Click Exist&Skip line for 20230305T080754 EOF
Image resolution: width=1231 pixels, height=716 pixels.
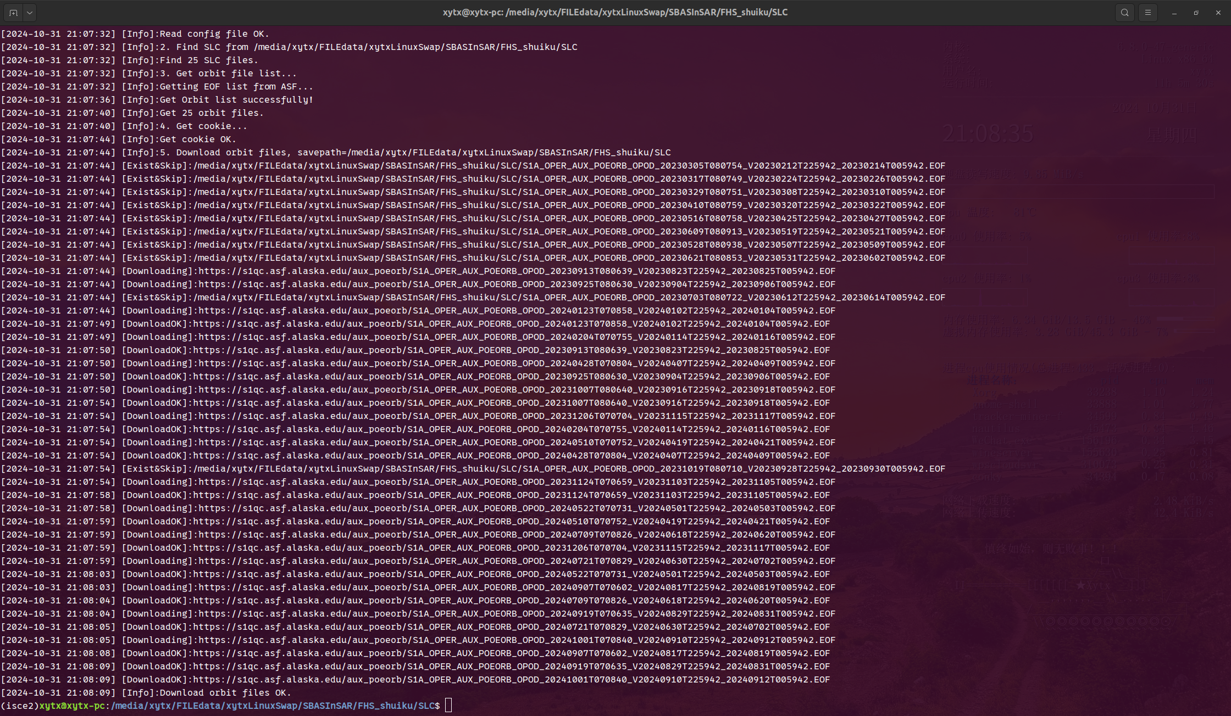tap(473, 166)
